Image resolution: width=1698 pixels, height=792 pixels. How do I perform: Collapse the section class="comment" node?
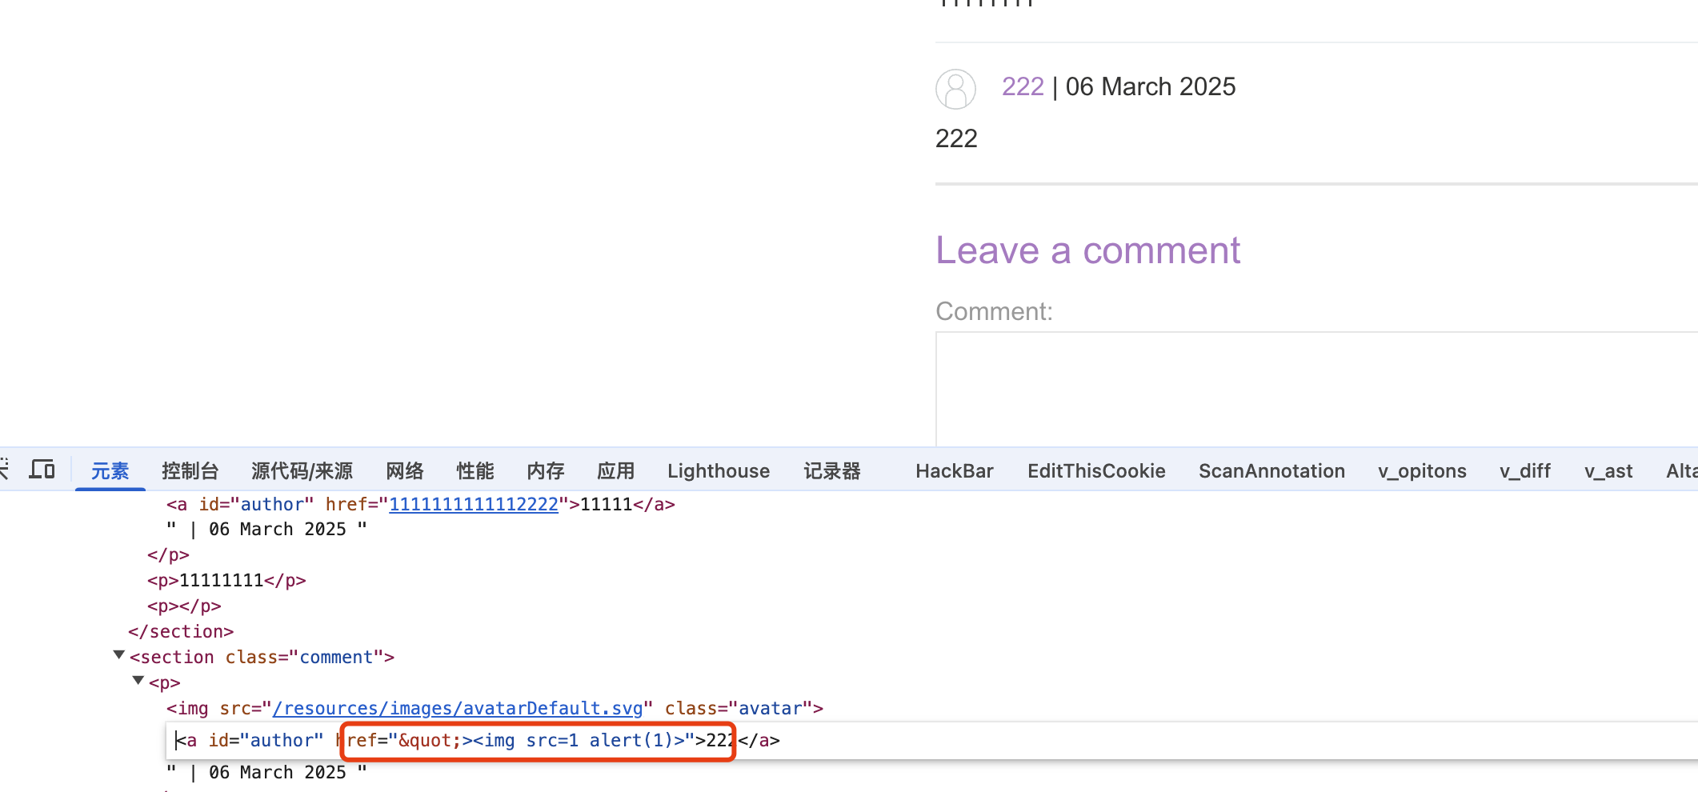[x=119, y=655]
